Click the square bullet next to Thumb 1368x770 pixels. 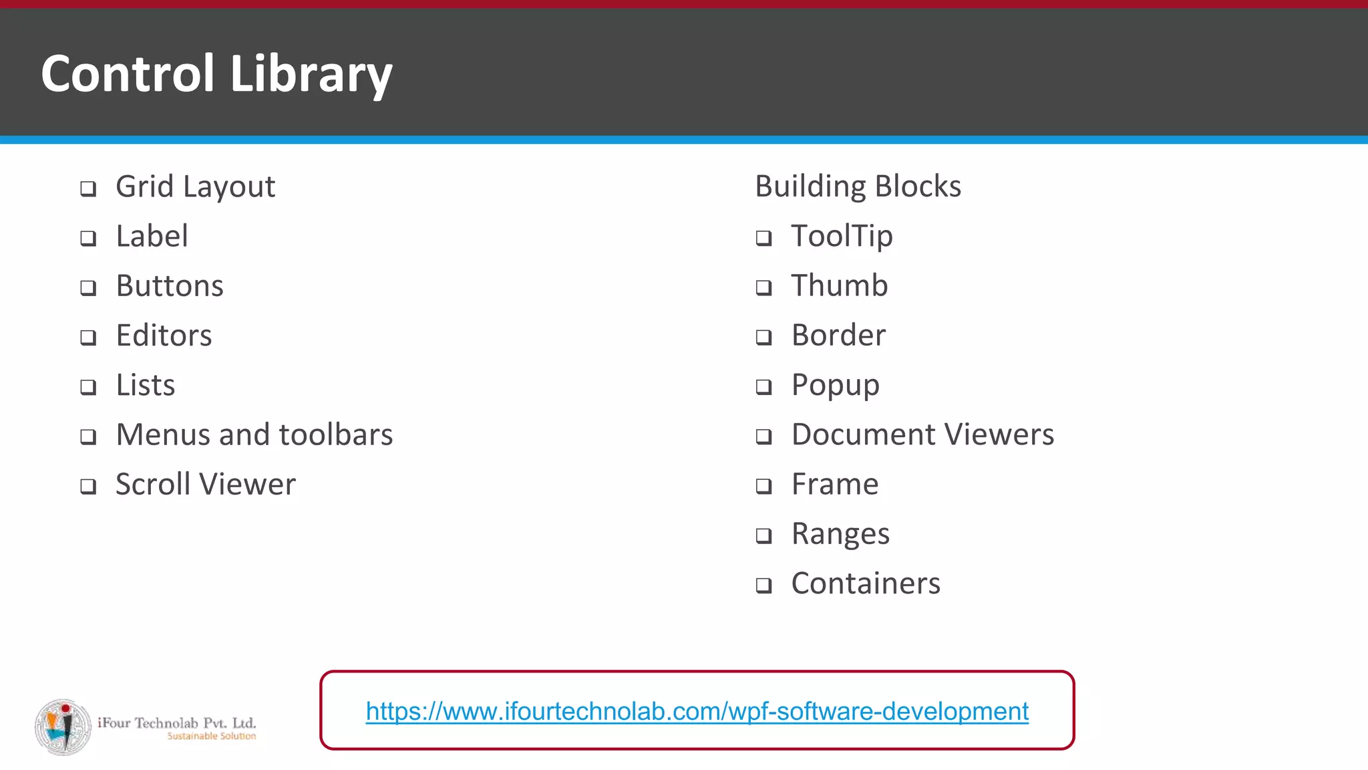pyautogui.click(x=763, y=288)
